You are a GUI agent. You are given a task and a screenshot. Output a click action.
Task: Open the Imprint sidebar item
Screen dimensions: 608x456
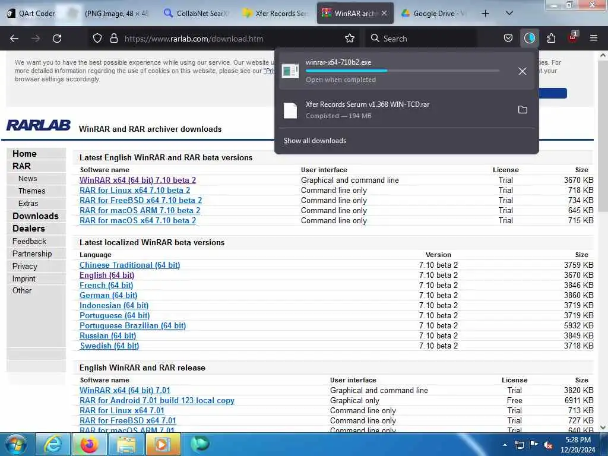24,279
